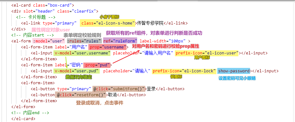Viewport: 295px width, 122px height.
Task: Click the prop="pwd" attribute
Action: point(97,65)
